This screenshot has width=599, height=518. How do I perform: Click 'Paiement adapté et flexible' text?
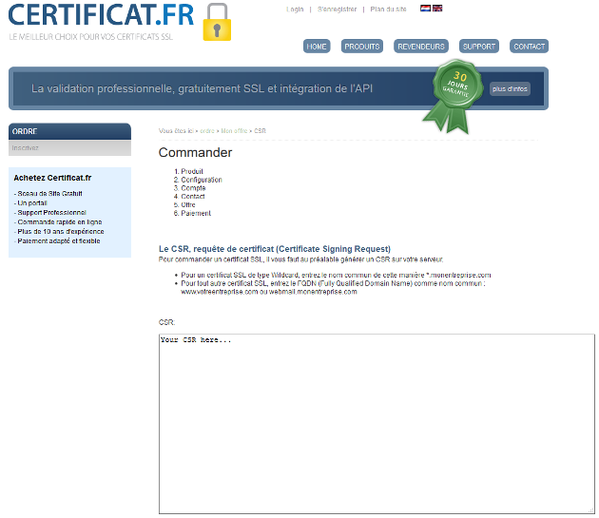[x=57, y=241]
